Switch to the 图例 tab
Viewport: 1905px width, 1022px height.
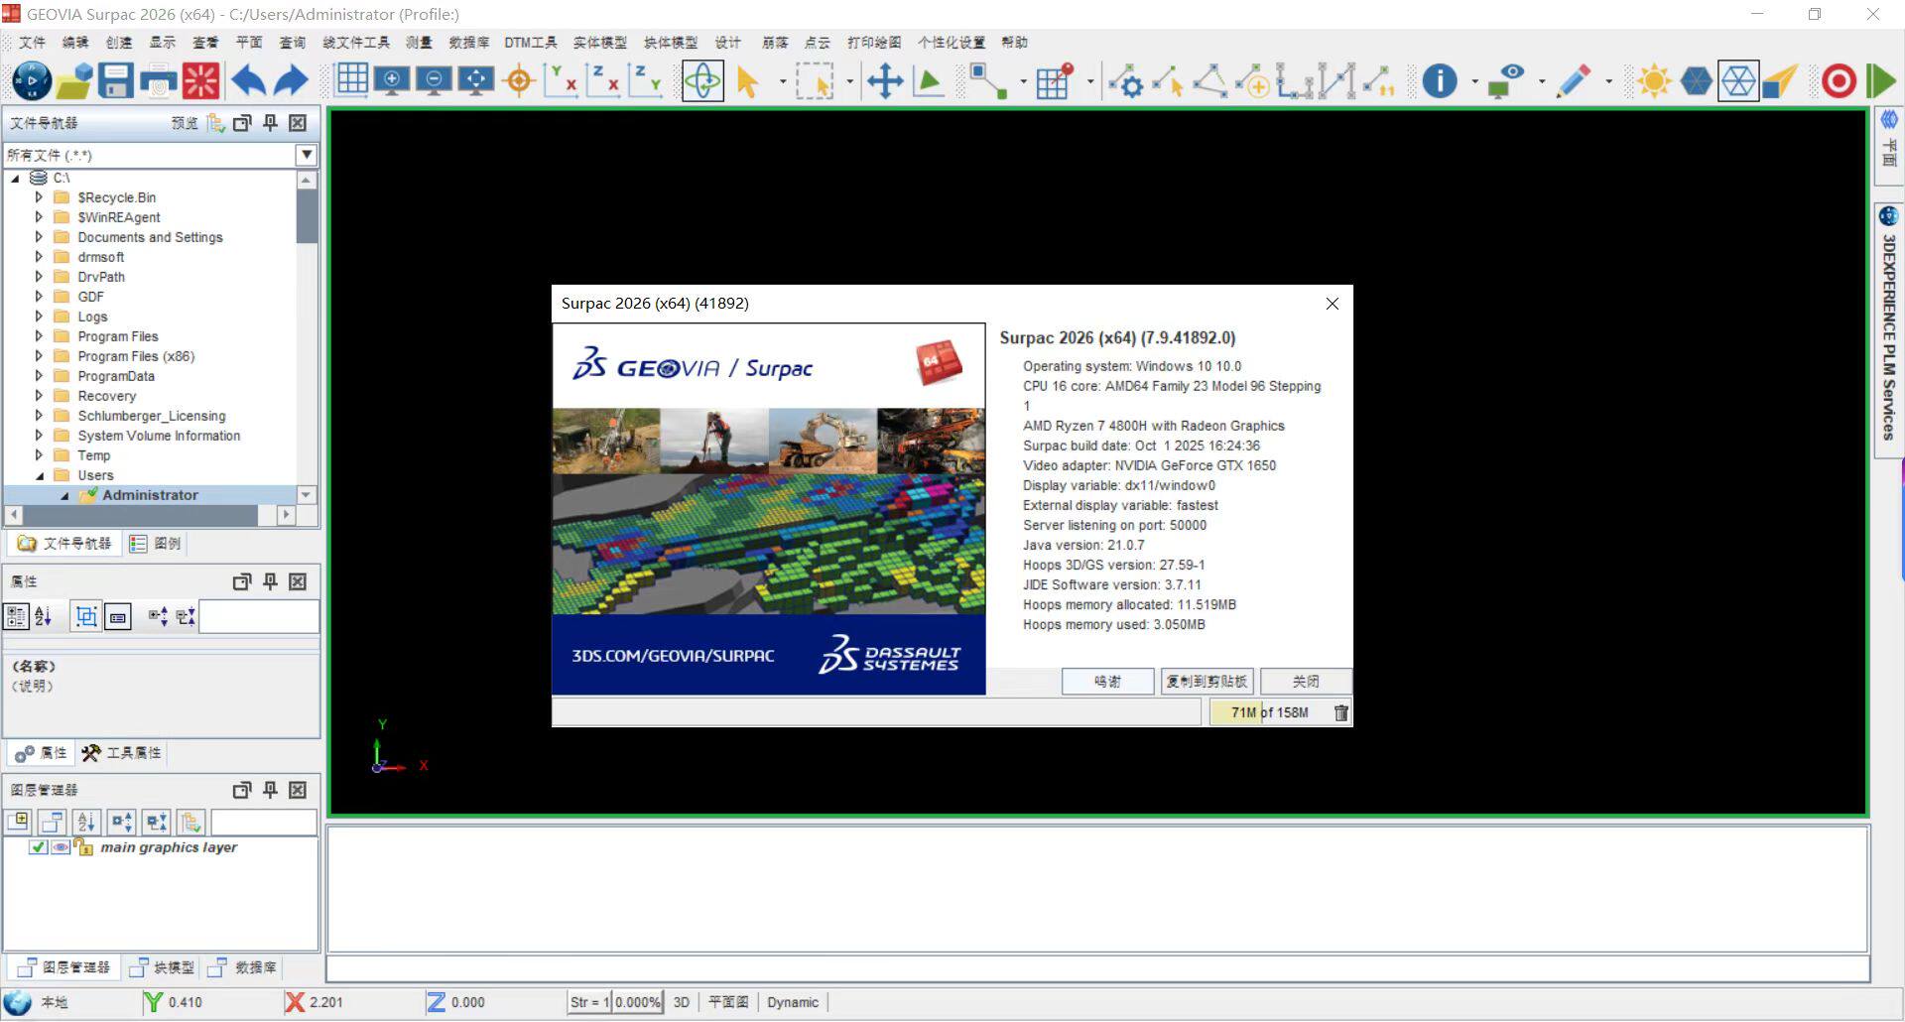(156, 544)
